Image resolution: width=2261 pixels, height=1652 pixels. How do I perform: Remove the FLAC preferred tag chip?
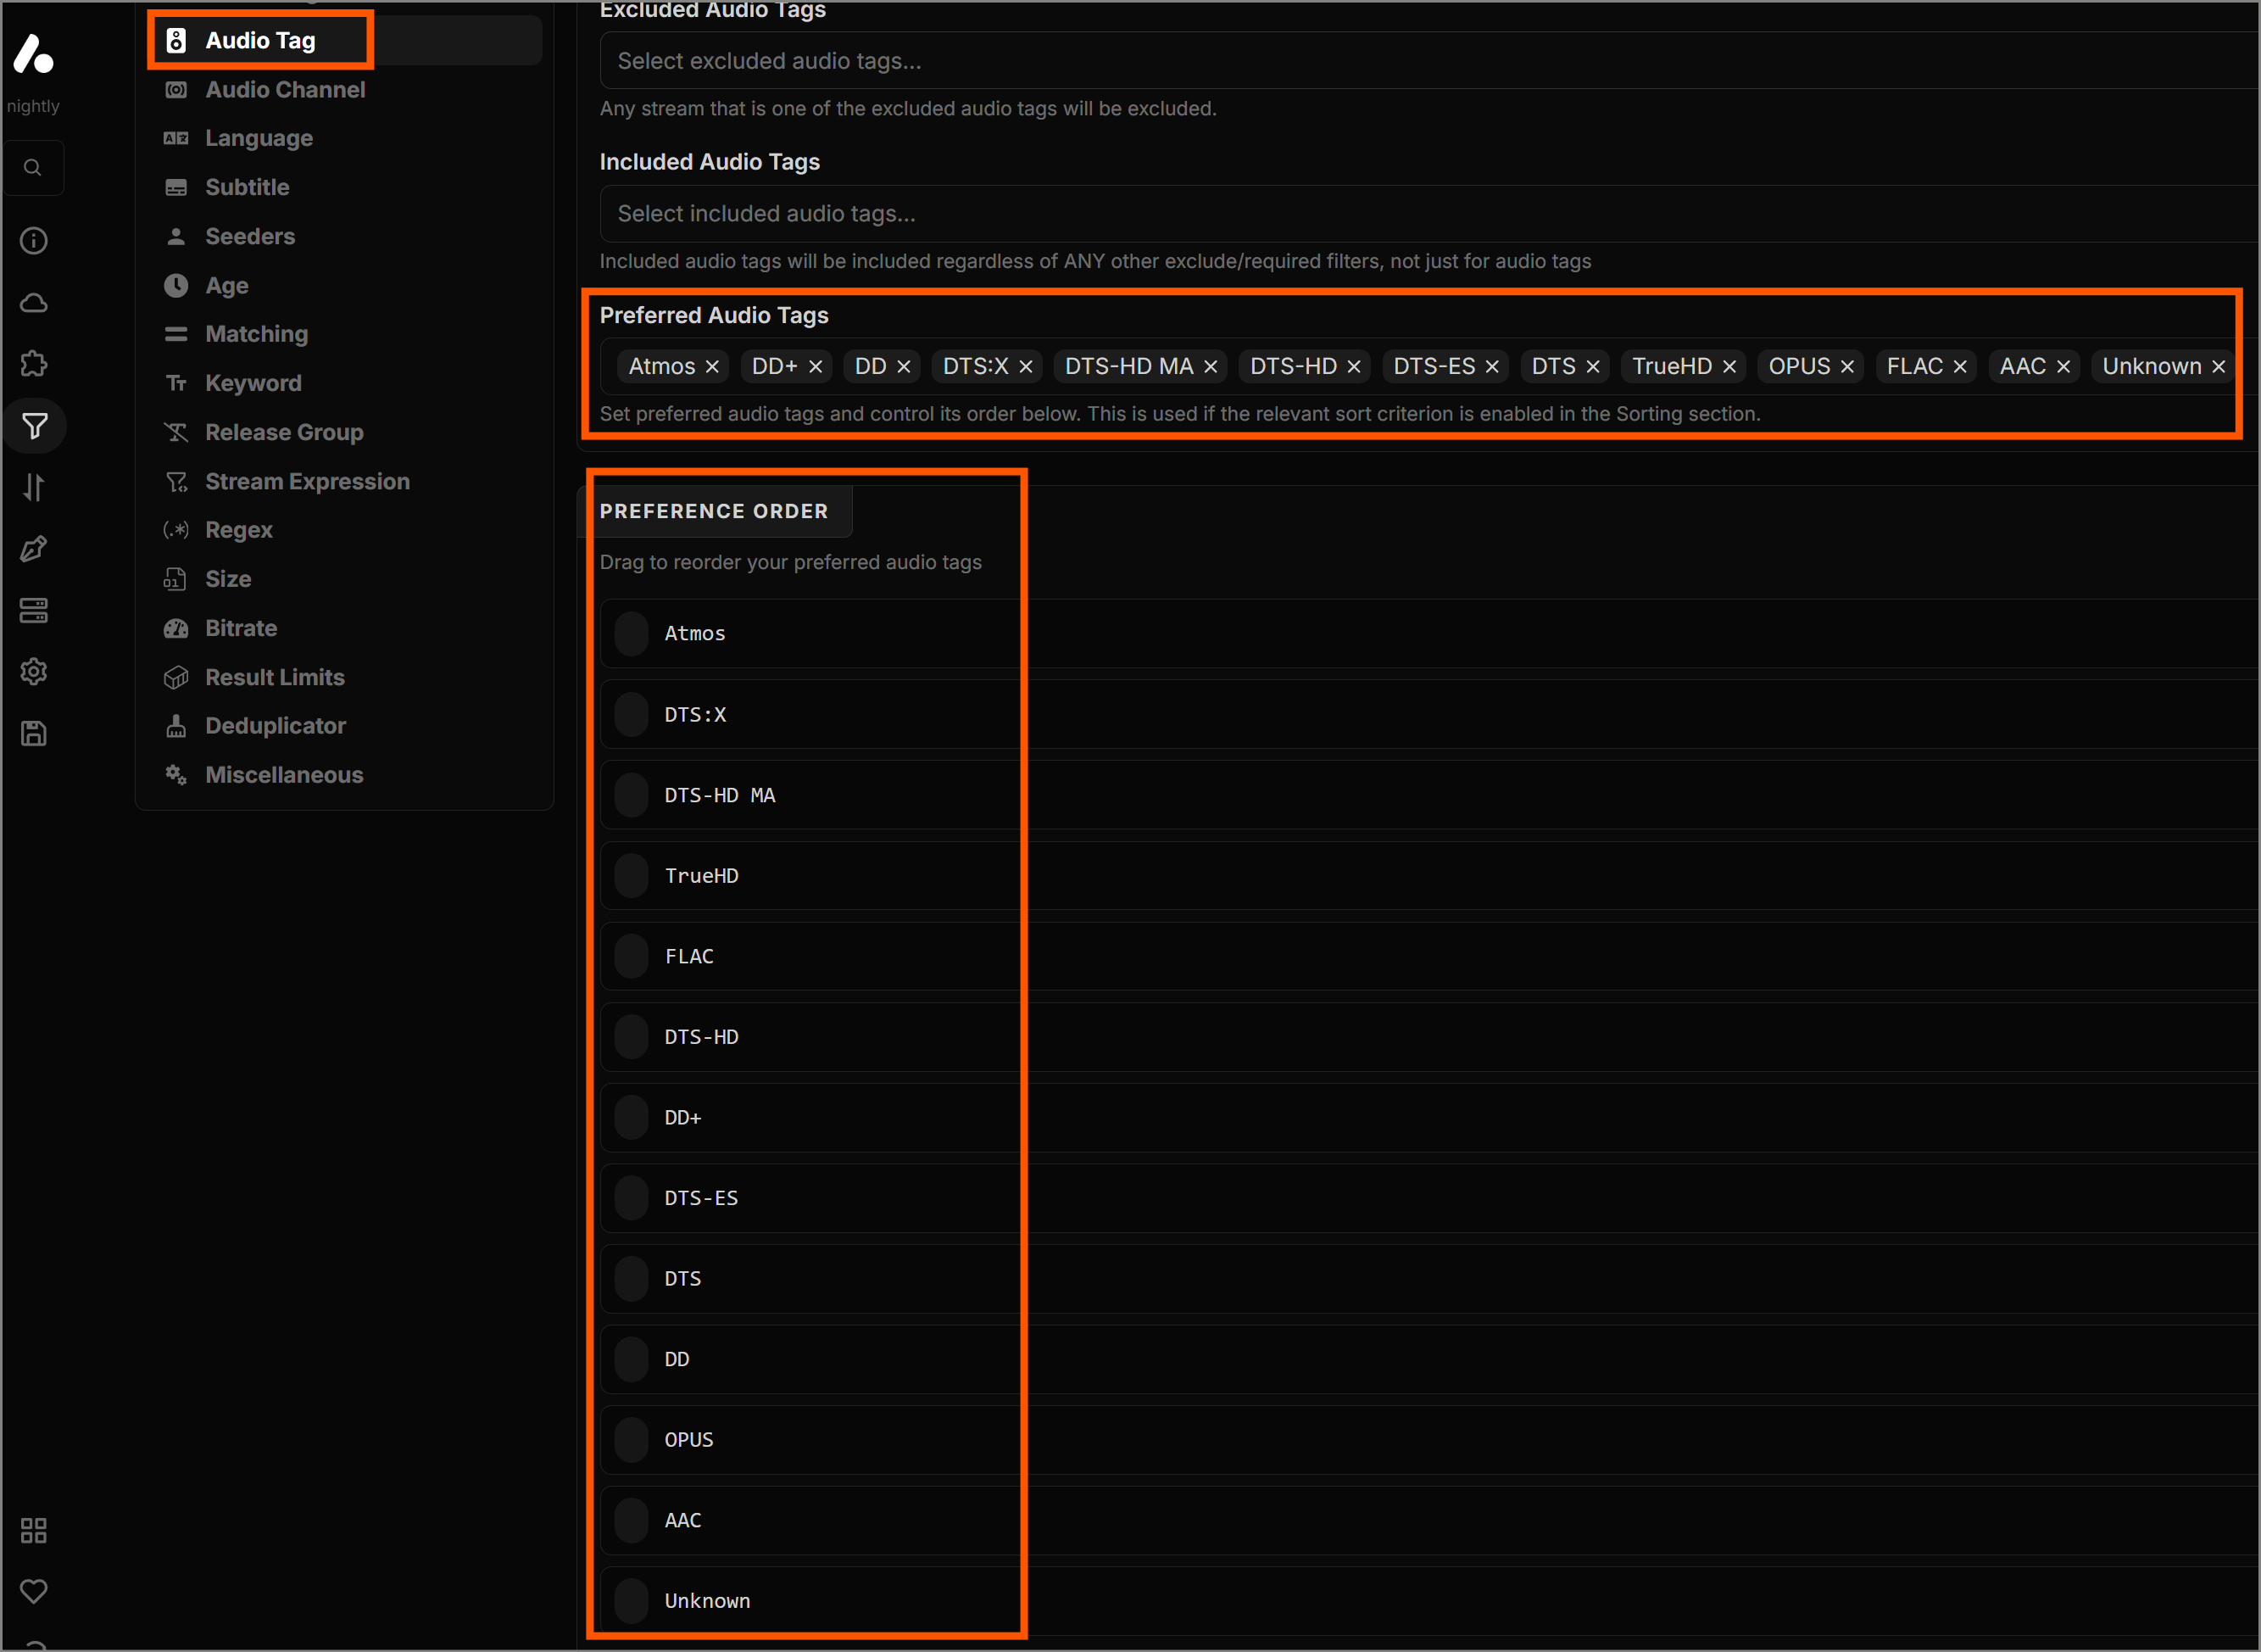click(1960, 367)
